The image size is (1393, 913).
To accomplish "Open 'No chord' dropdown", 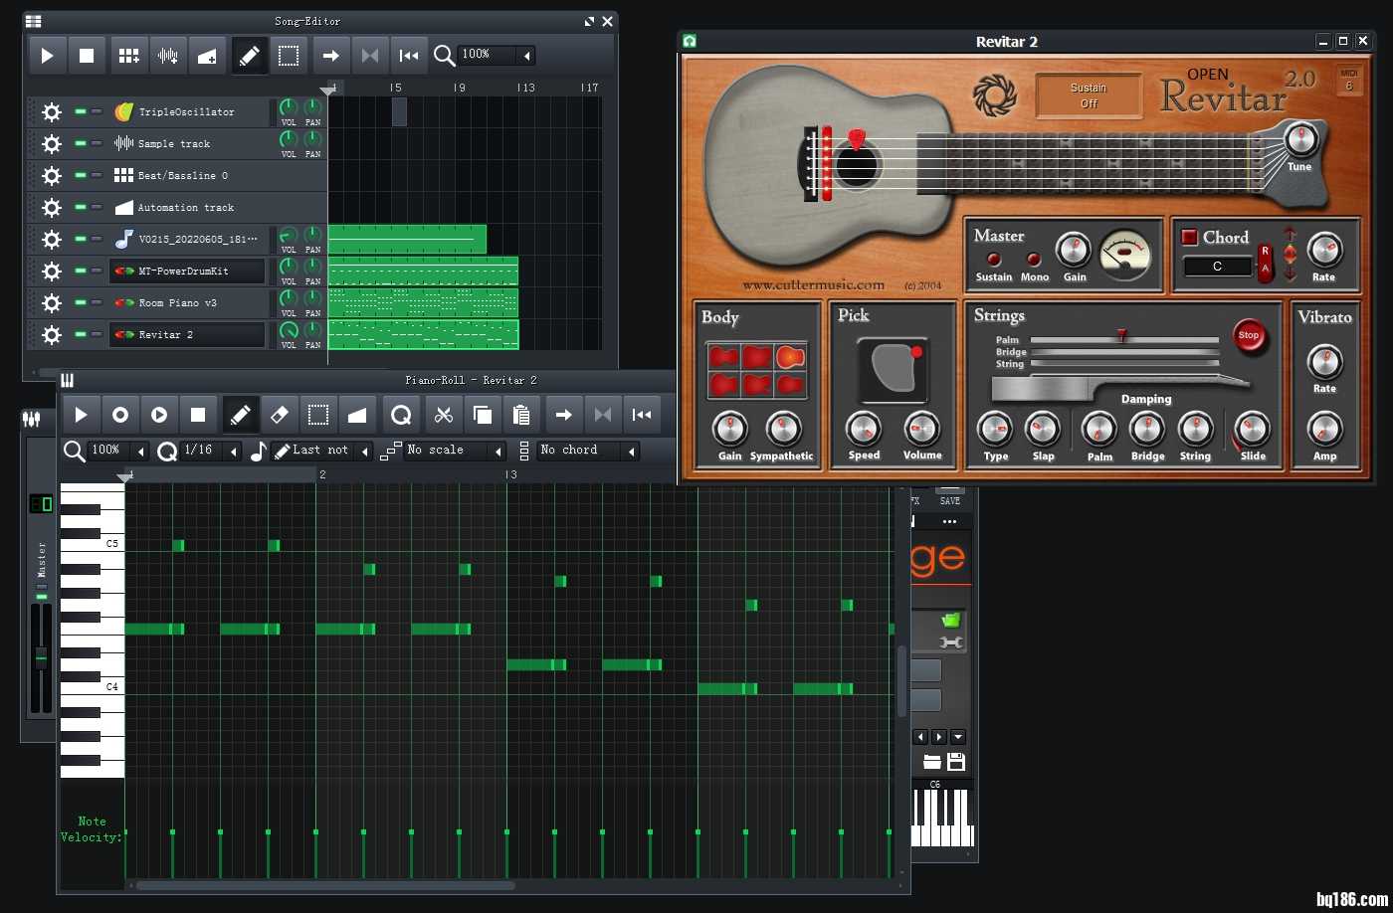I will (x=631, y=452).
